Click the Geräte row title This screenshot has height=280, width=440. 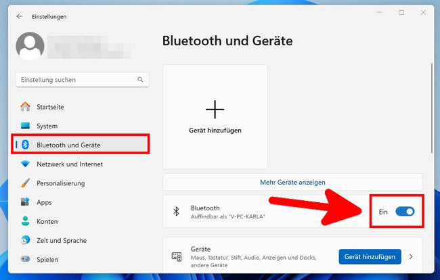pos(200,249)
